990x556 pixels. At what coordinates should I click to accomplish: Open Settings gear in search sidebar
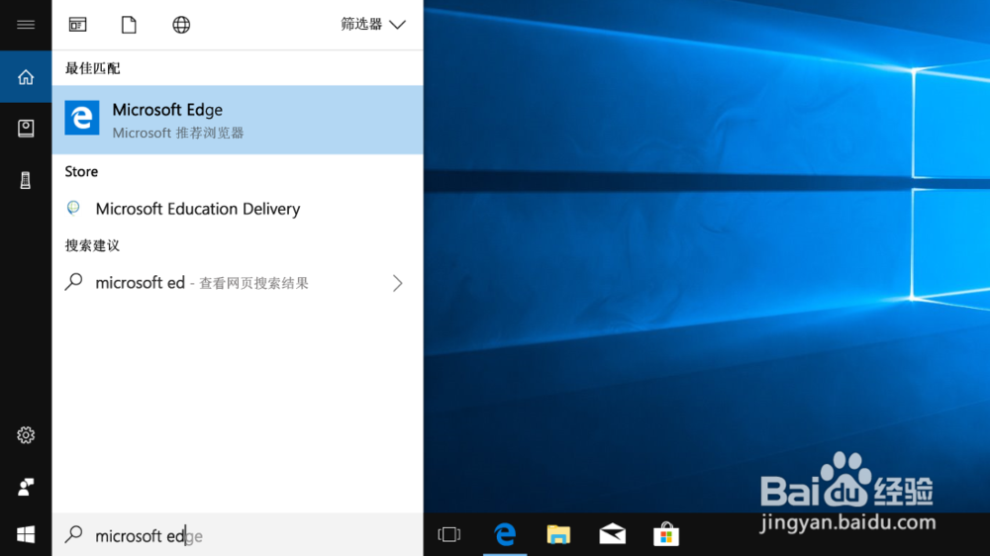pos(26,435)
